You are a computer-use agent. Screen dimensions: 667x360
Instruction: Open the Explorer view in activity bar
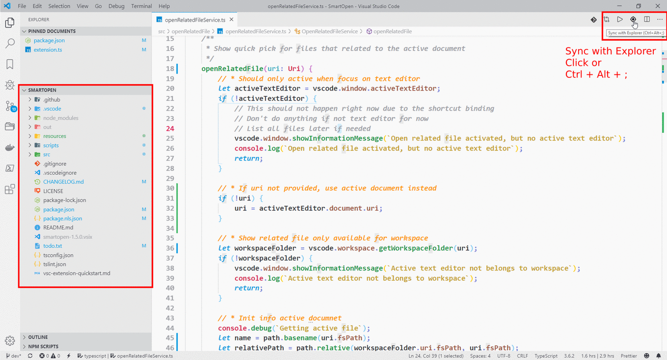[x=9, y=23]
